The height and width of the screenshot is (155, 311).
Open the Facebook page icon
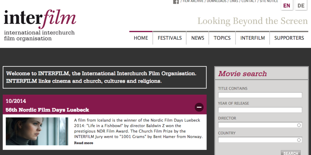(x=176, y=2)
